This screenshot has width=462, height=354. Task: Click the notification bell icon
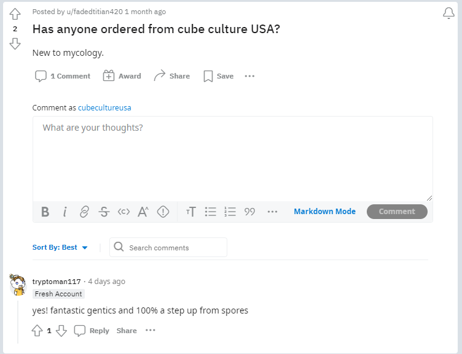448,13
